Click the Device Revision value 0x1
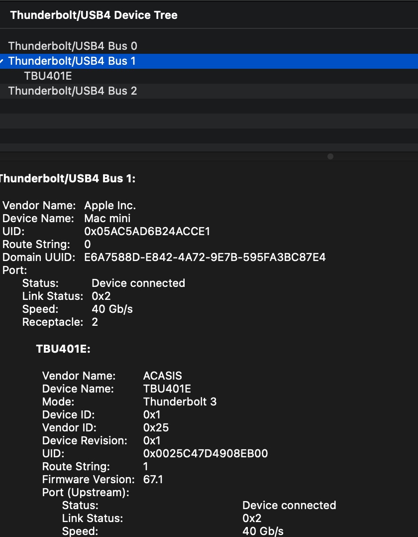 point(152,440)
